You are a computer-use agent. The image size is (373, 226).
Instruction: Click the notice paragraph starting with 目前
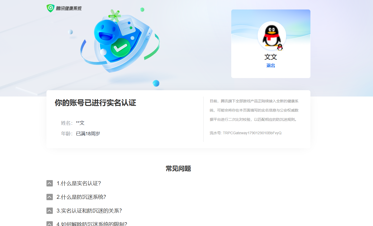pyautogui.click(x=254, y=110)
